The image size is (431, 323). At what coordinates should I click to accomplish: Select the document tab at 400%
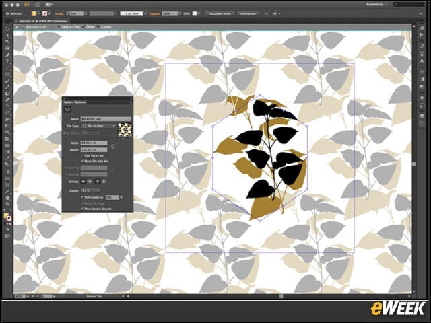click(x=42, y=21)
